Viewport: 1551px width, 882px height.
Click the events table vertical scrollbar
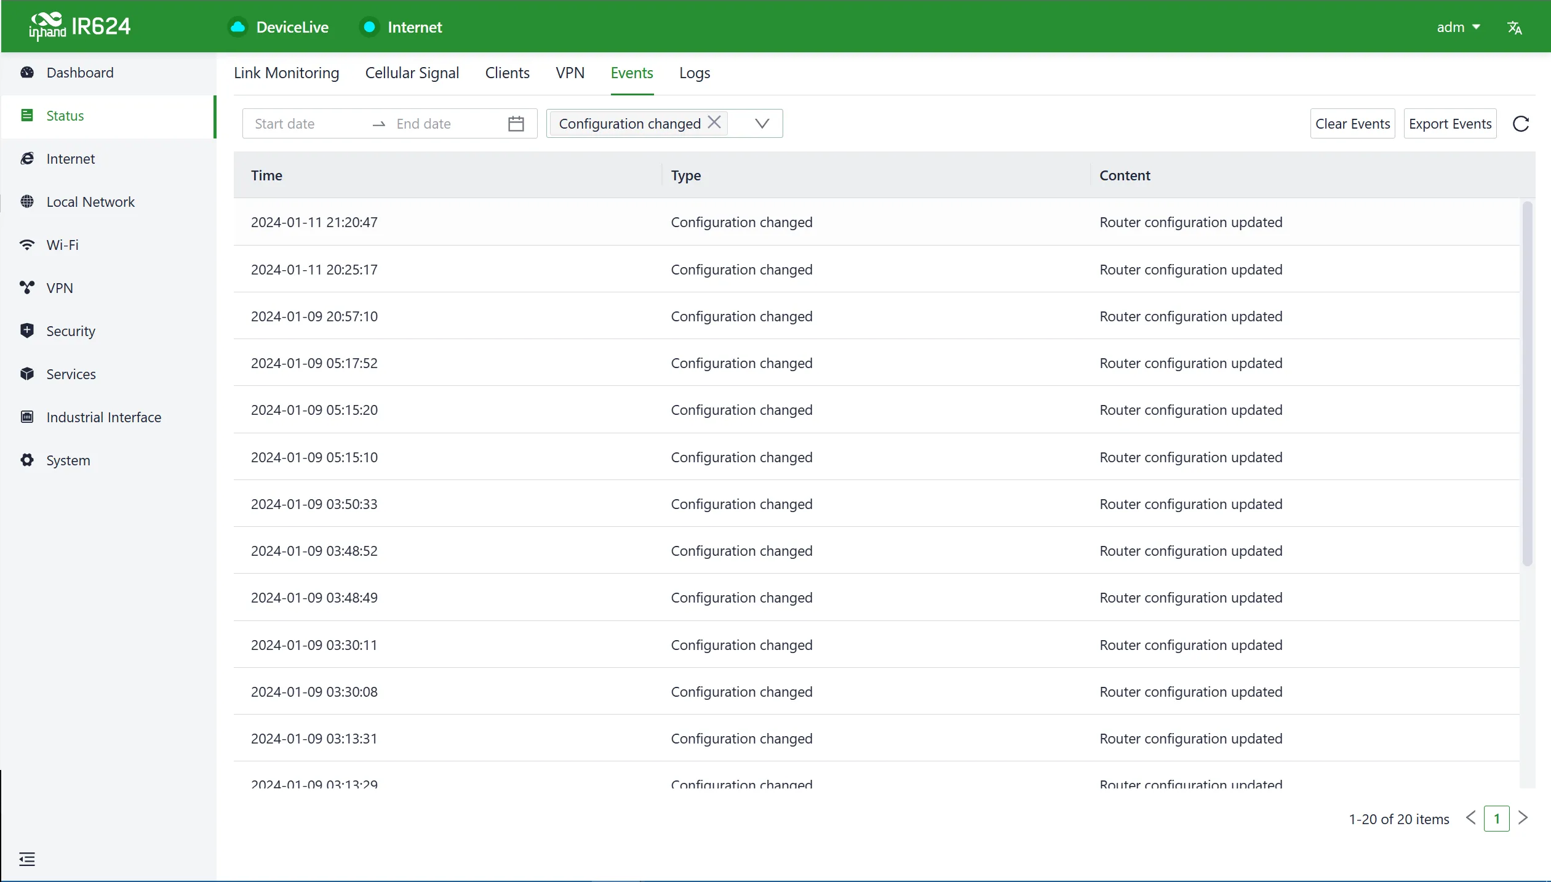(x=1527, y=383)
